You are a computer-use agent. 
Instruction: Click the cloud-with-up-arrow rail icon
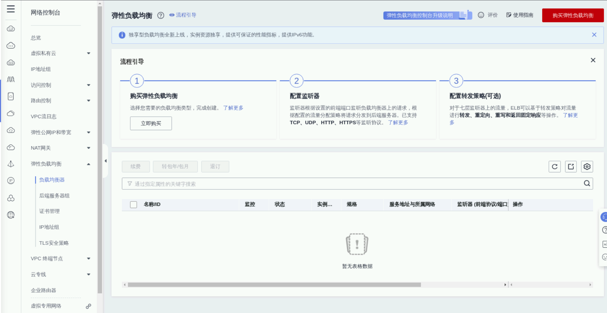11,130
